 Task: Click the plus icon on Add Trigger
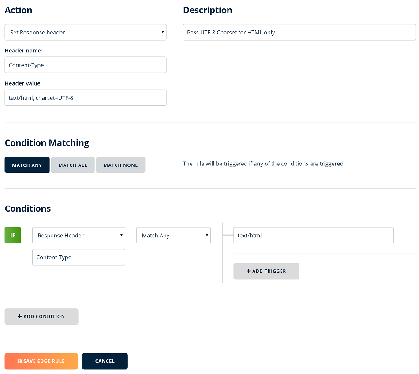(248, 271)
